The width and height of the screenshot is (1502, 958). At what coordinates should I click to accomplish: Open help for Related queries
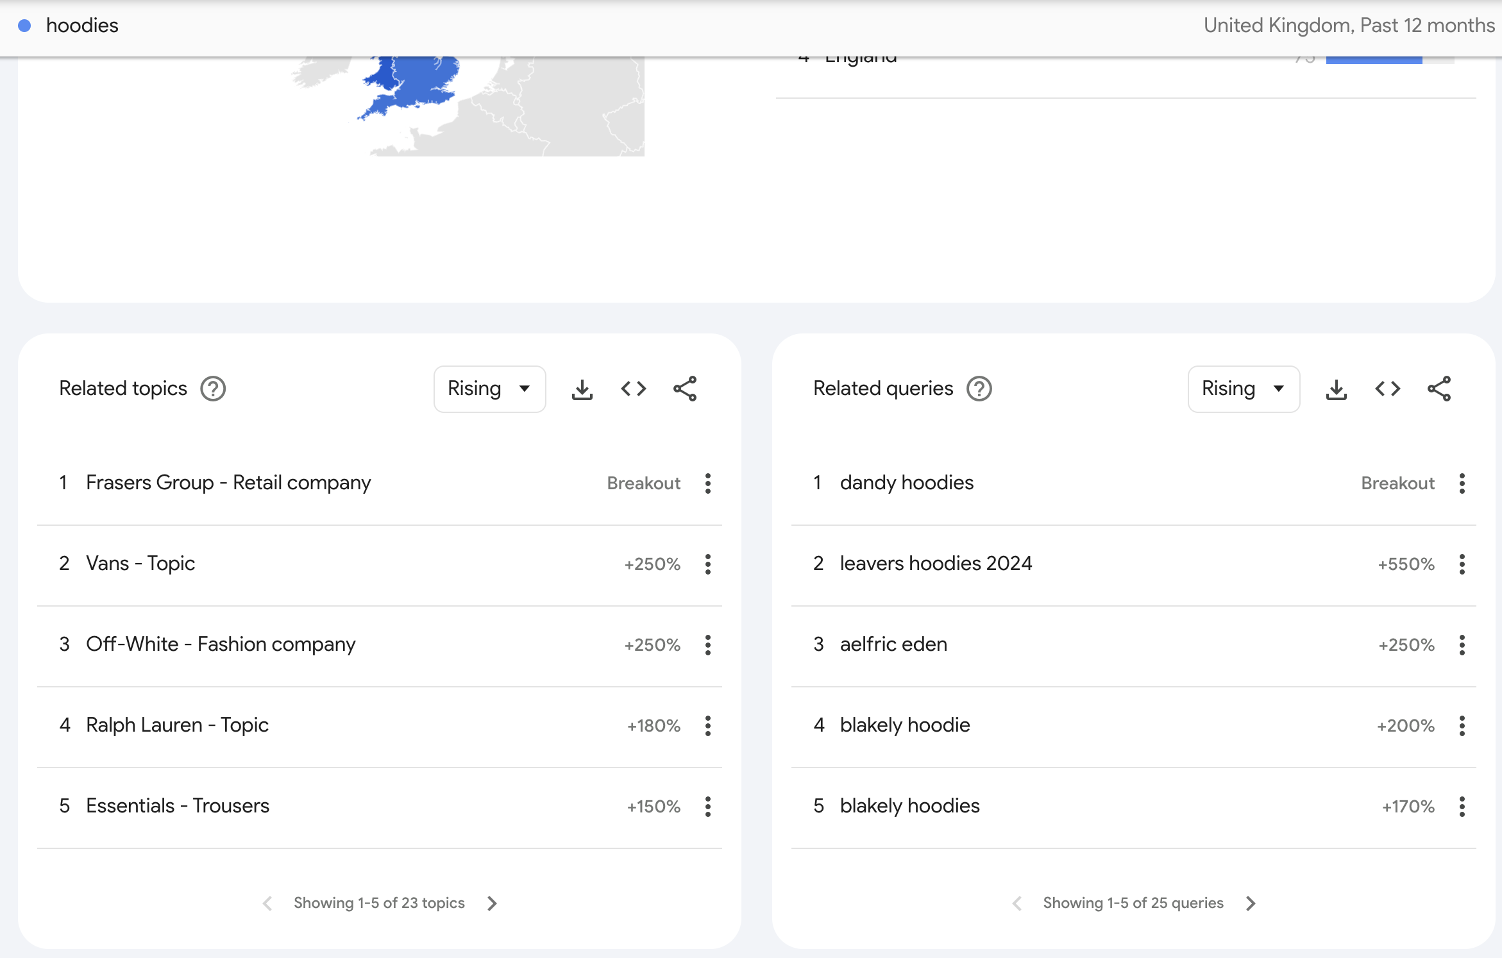[x=979, y=389]
